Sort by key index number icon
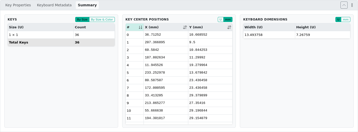The image size is (358, 132). coord(140,27)
